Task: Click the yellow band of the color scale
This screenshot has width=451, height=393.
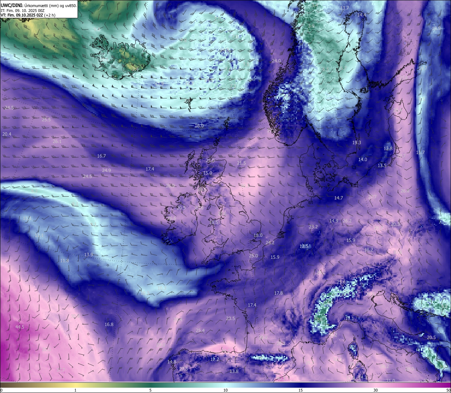Action: tap(75, 385)
